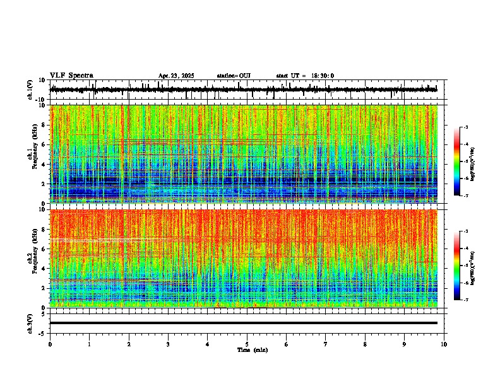Click the time axis tick label "8"

(x=365, y=344)
